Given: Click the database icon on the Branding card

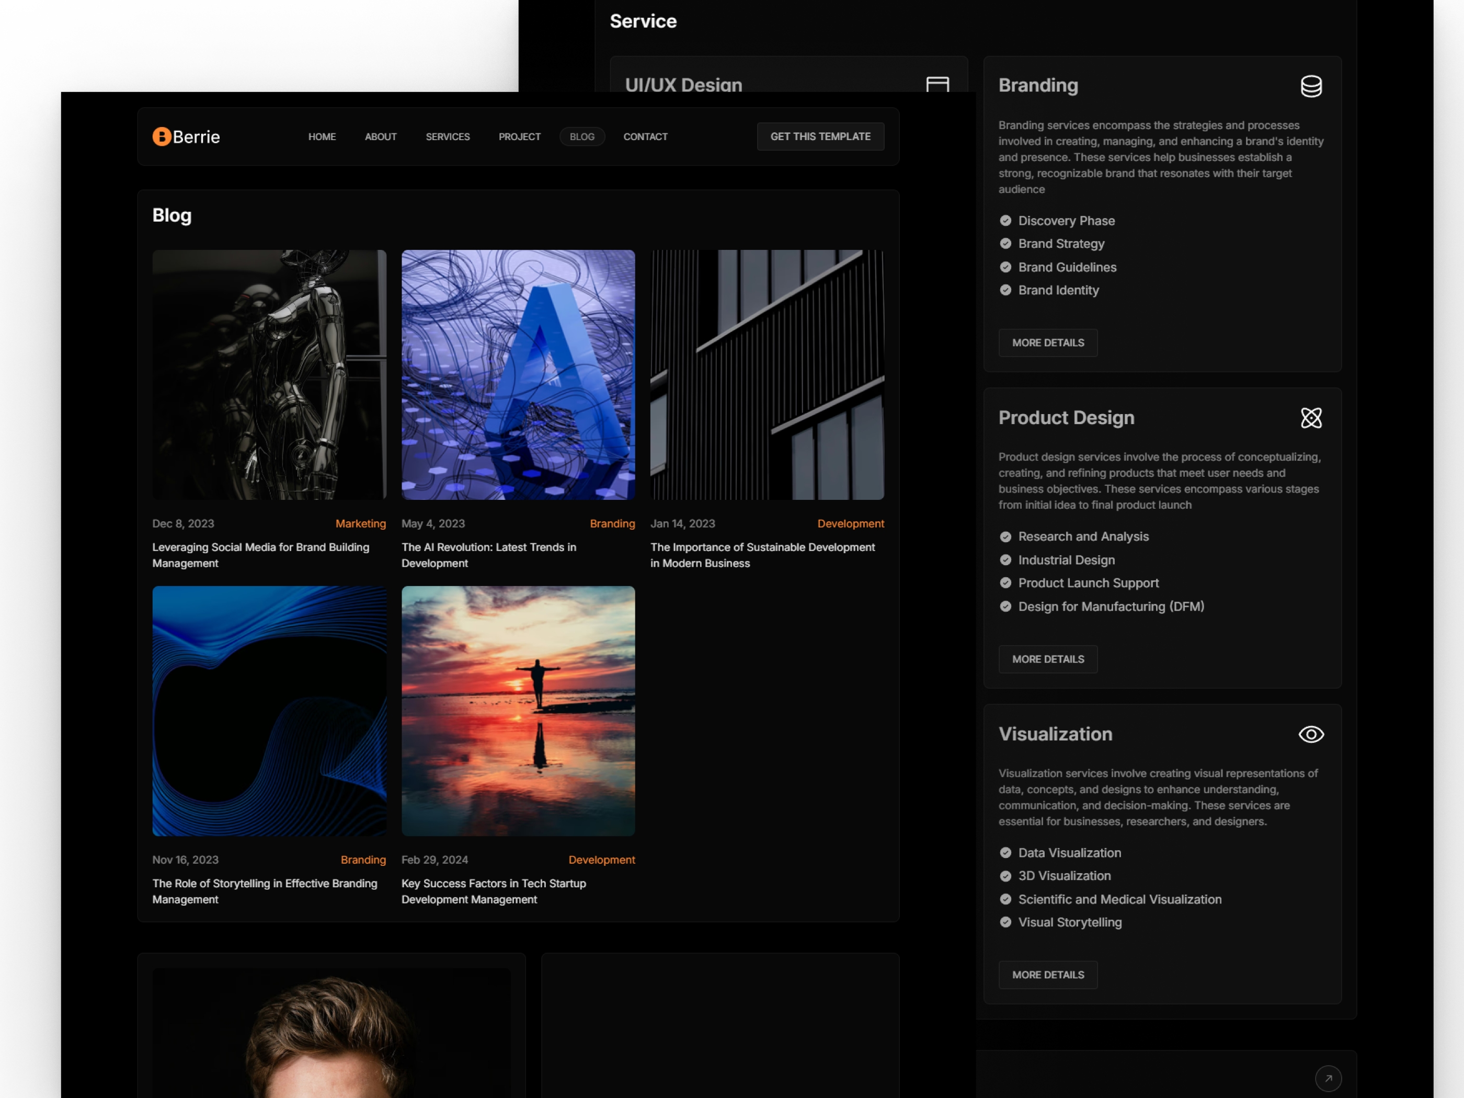Looking at the screenshot, I should [x=1312, y=86].
